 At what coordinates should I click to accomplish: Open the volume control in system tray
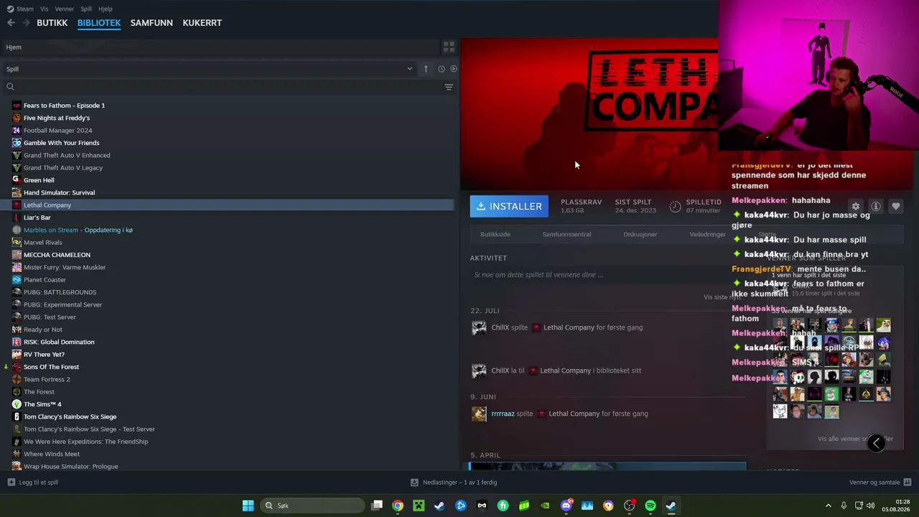point(872,506)
